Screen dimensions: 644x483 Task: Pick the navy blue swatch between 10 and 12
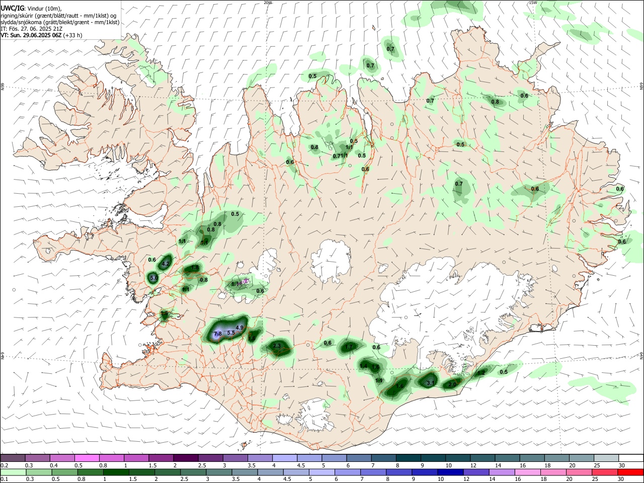(x=449, y=472)
